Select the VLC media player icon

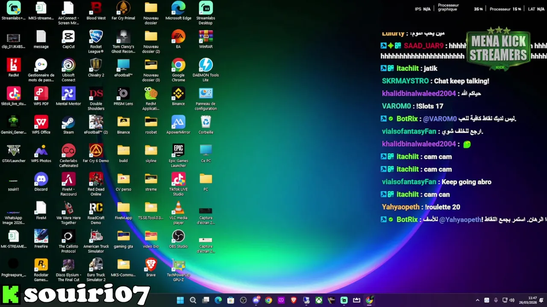(x=178, y=213)
